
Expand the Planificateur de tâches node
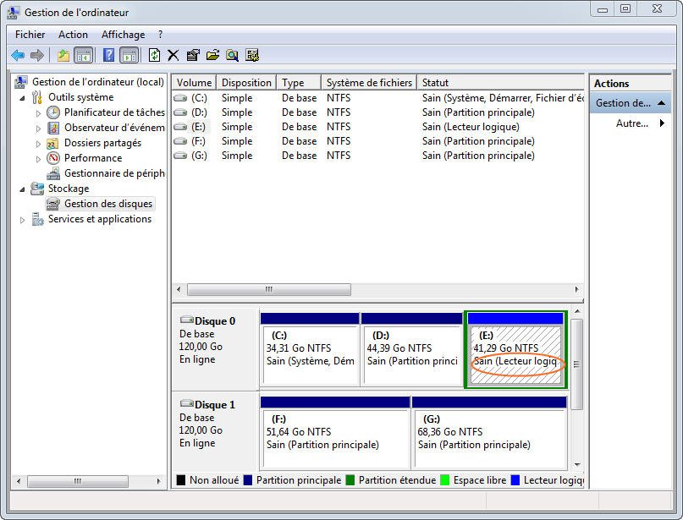(x=38, y=112)
